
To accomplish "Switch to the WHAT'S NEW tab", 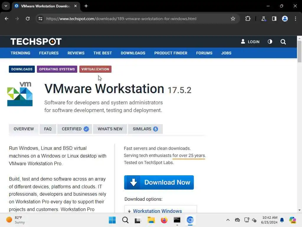I will pyautogui.click(x=110, y=129).
